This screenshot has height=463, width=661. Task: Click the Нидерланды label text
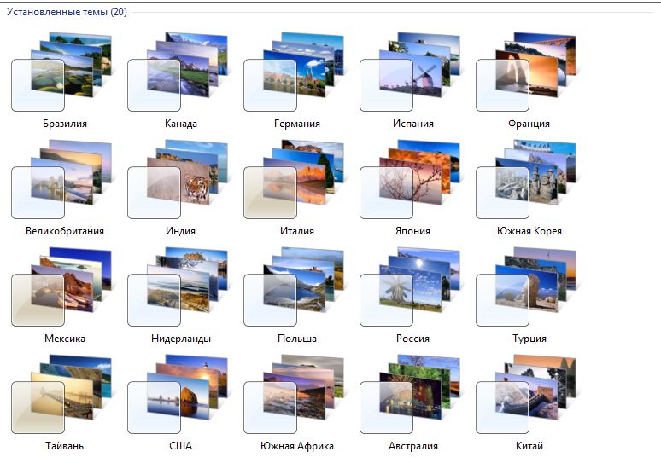(x=181, y=339)
